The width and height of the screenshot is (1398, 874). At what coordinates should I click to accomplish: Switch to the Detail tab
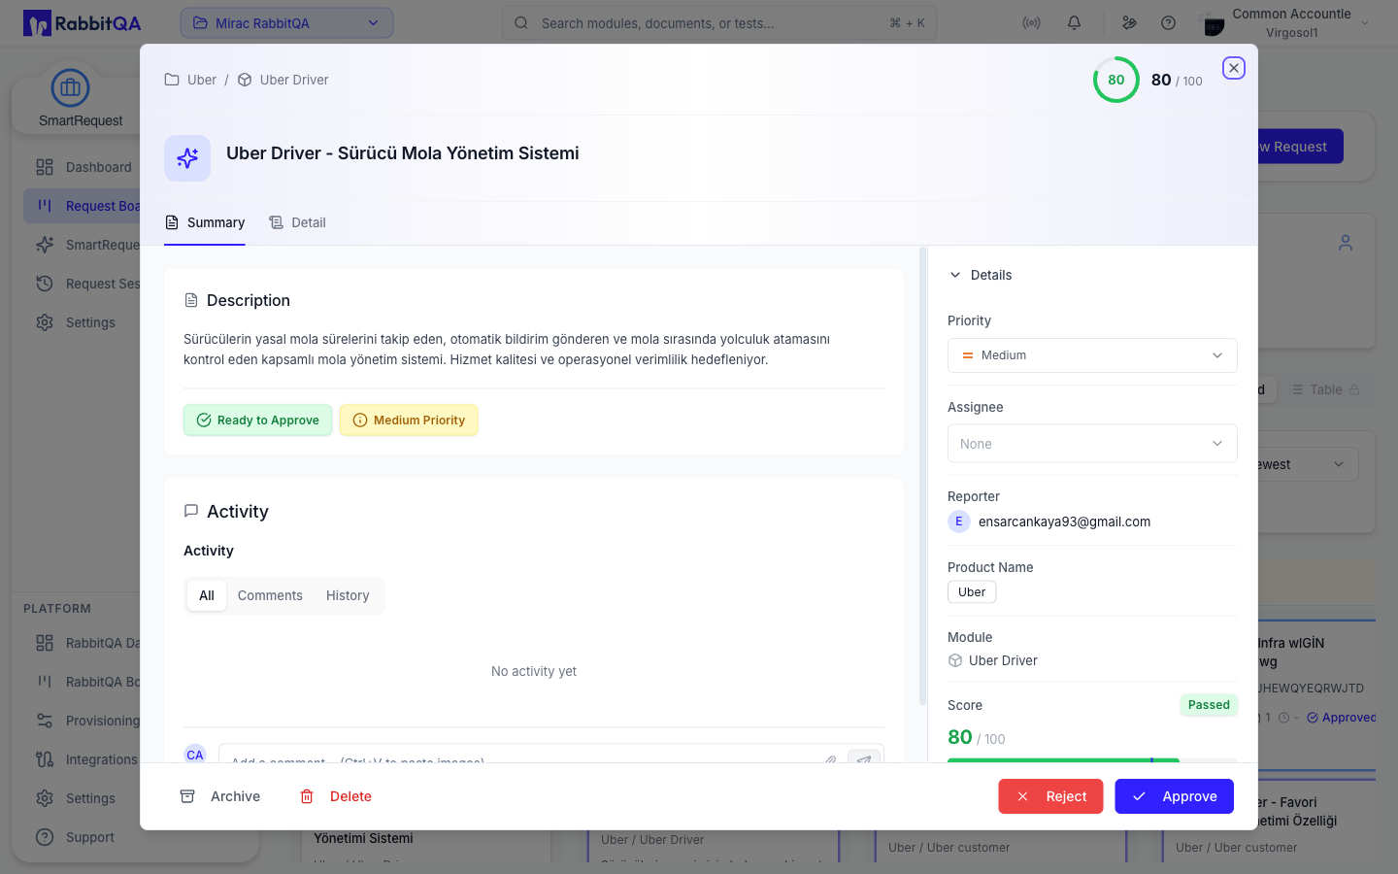tap(297, 222)
